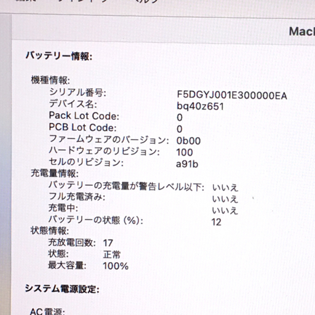Click the バッテリー情報 section heading

click(59, 56)
